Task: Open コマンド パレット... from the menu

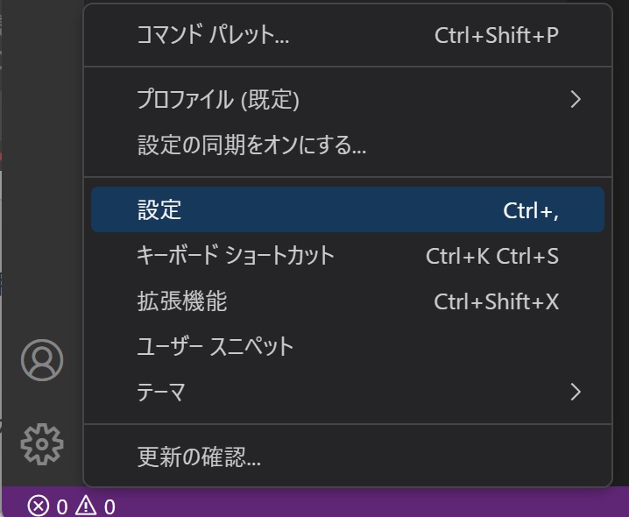Action: (348, 35)
